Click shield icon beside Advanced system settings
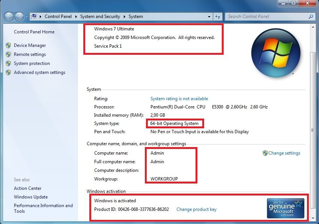This screenshot has width=319, height=224. (x=8, y=72)
